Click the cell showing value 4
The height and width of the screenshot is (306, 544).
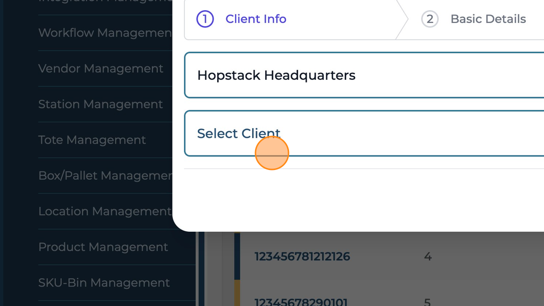[427, 256]
